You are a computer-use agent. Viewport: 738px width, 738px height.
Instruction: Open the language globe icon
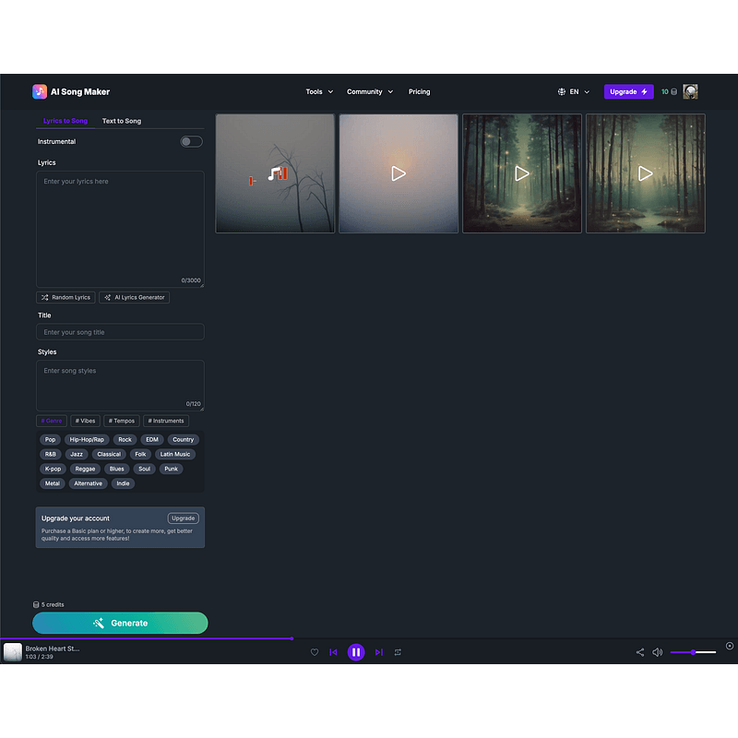click(x=561, y=91)
